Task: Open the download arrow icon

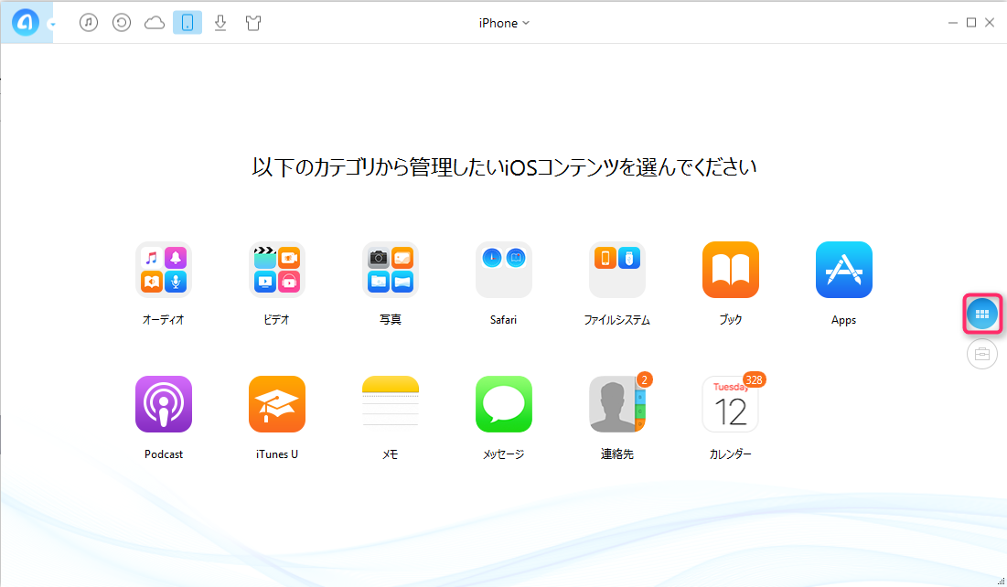Action: coord(220,23)
